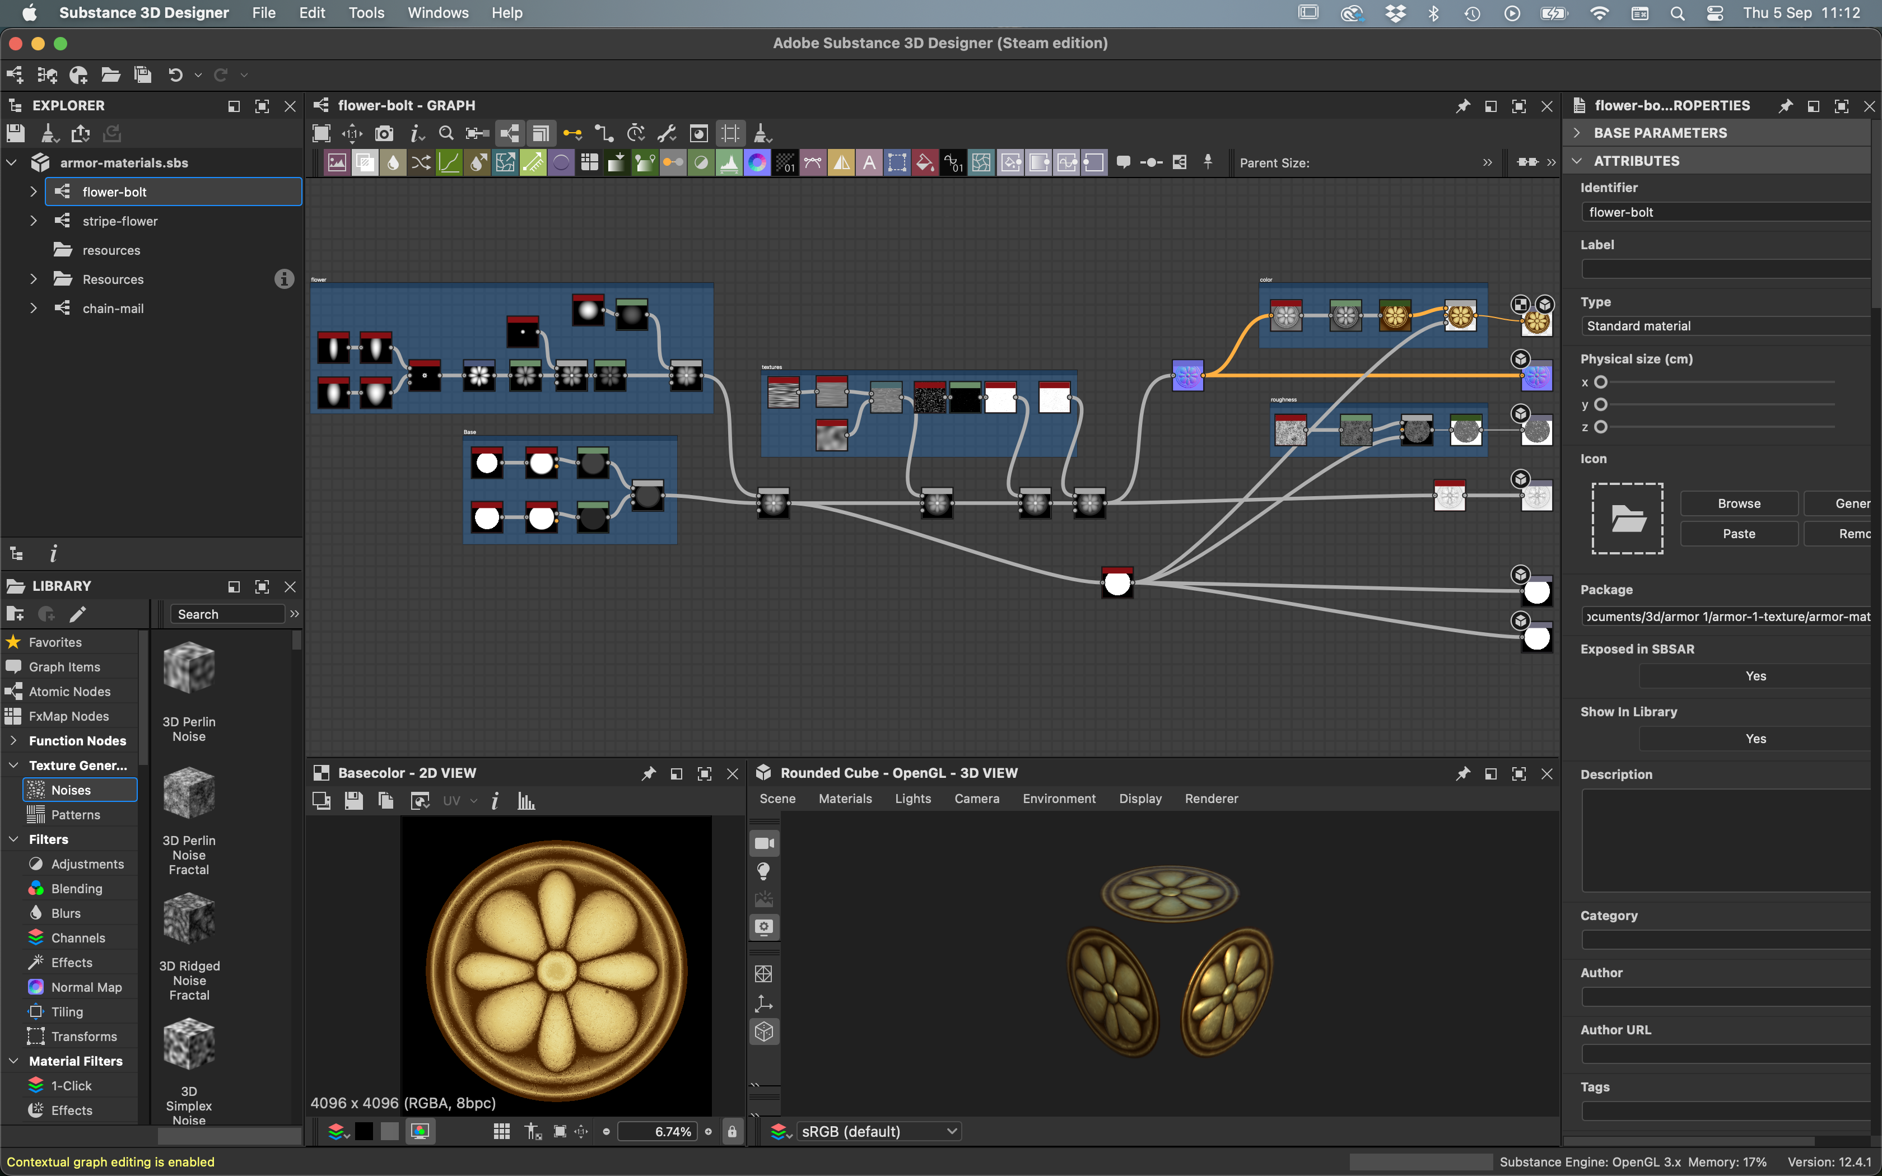The image size is (1882, 1176).
Task: Expand the chain-mail graph in Explorer
Action: point(34,308)
